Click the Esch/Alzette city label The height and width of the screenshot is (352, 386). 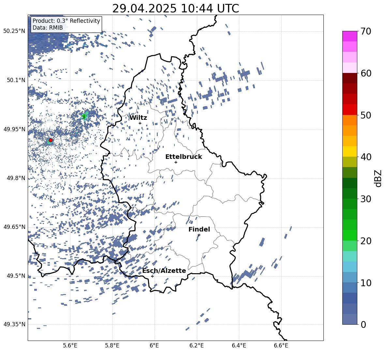pos(164,271)
